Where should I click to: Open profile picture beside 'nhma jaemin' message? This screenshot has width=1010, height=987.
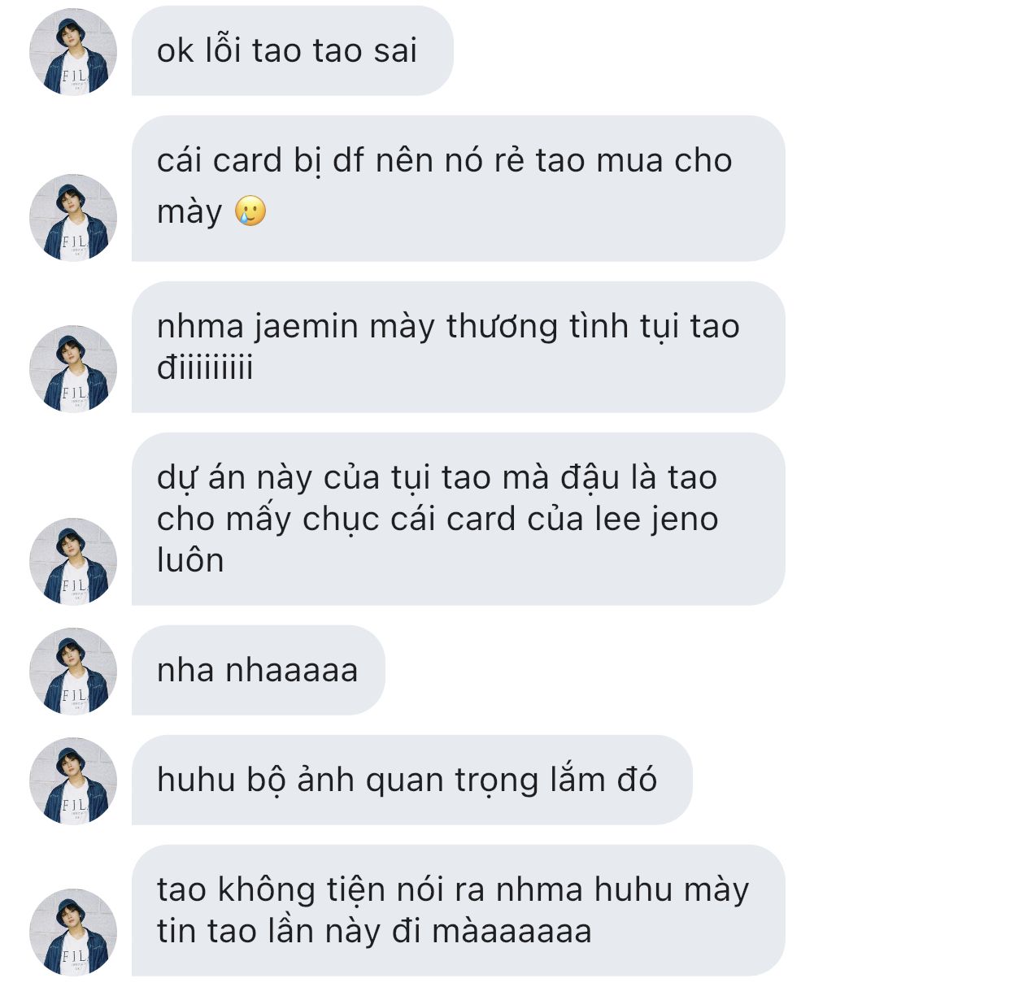[73, 368]
